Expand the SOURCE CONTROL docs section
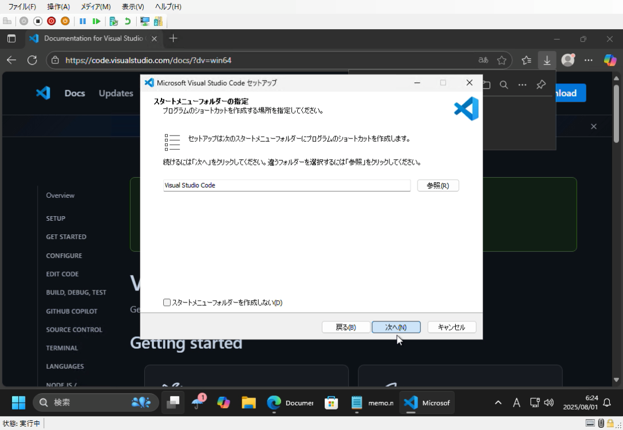Viewport: 623px width, 430px height. coord(74,329)
